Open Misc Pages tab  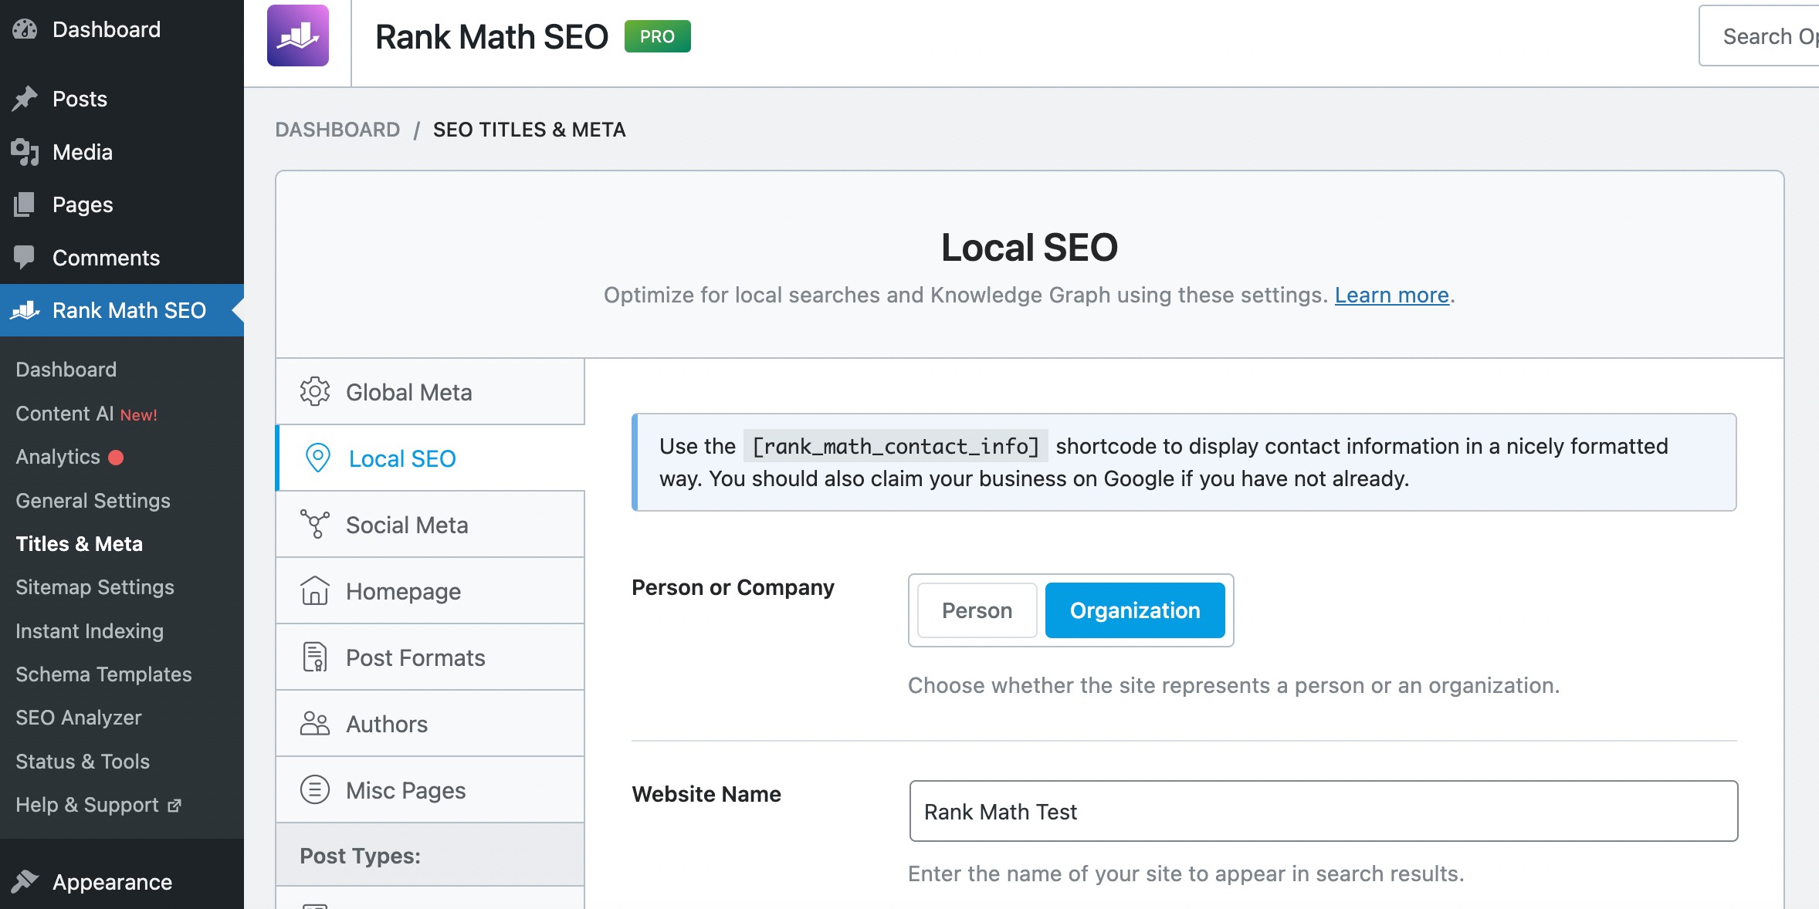click(430, 790)
